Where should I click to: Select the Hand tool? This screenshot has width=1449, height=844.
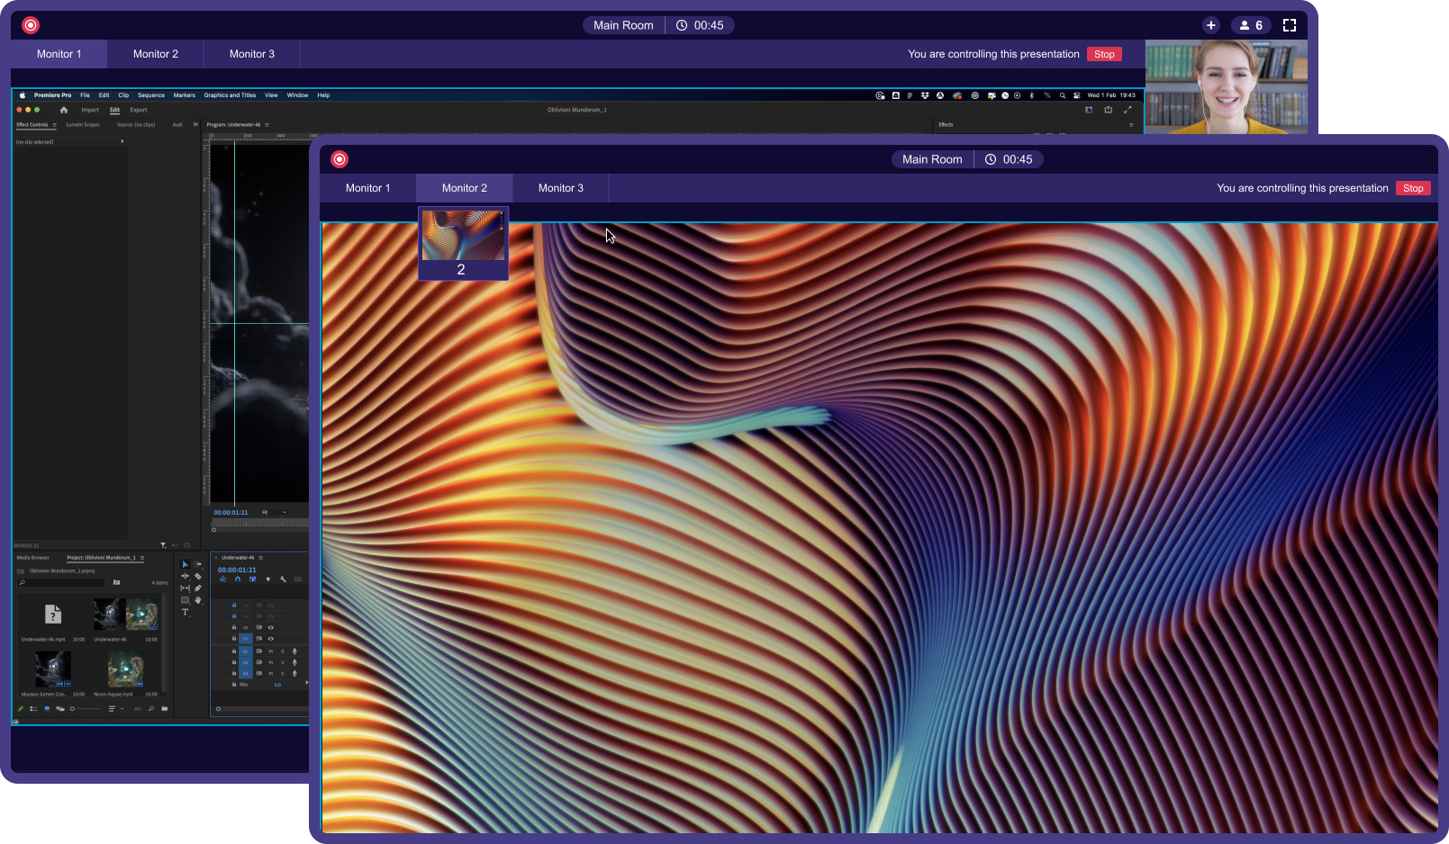point(198,600)
